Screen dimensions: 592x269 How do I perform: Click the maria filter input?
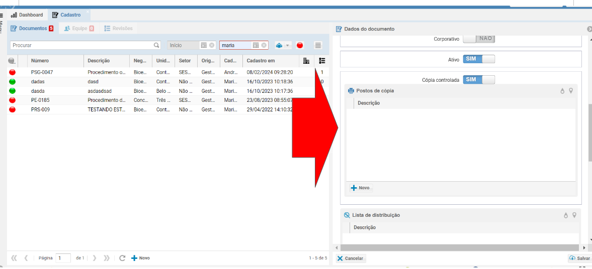click(x=235, y=45)
